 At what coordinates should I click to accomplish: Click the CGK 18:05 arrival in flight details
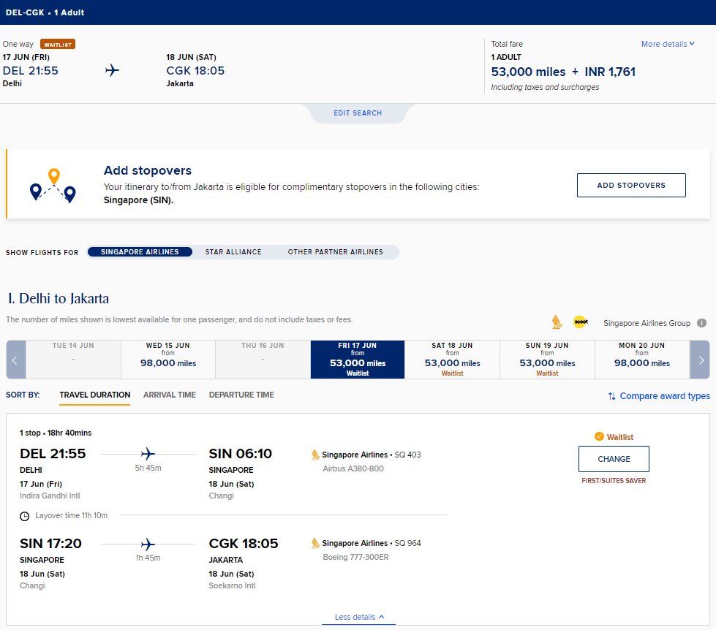click(x=243, y=543)
